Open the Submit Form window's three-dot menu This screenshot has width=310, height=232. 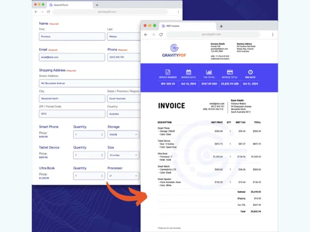pos(178,12)
